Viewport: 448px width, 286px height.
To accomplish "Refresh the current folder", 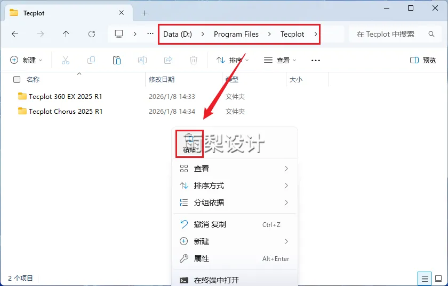I will pyautogui.click(x=92, y=34).
